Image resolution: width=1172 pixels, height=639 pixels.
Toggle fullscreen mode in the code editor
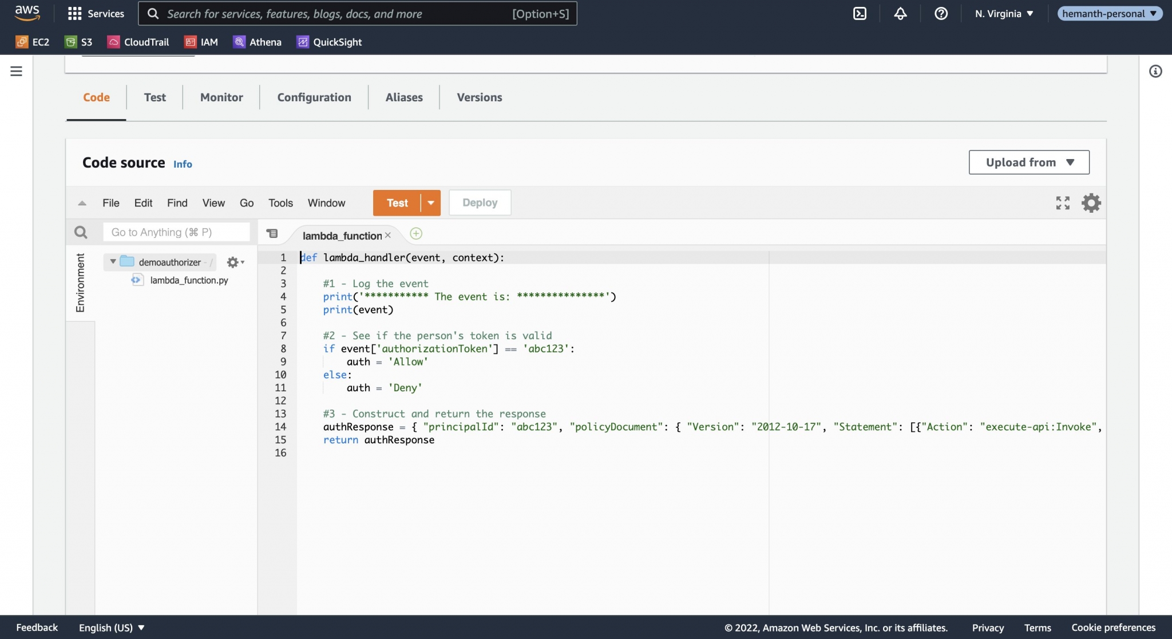pos(1063,203)
